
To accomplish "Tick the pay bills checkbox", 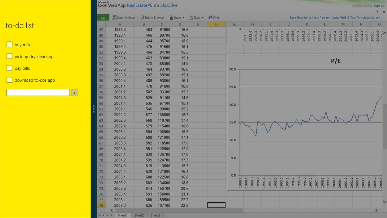I will pyautogui.click(x=9, y=68).
